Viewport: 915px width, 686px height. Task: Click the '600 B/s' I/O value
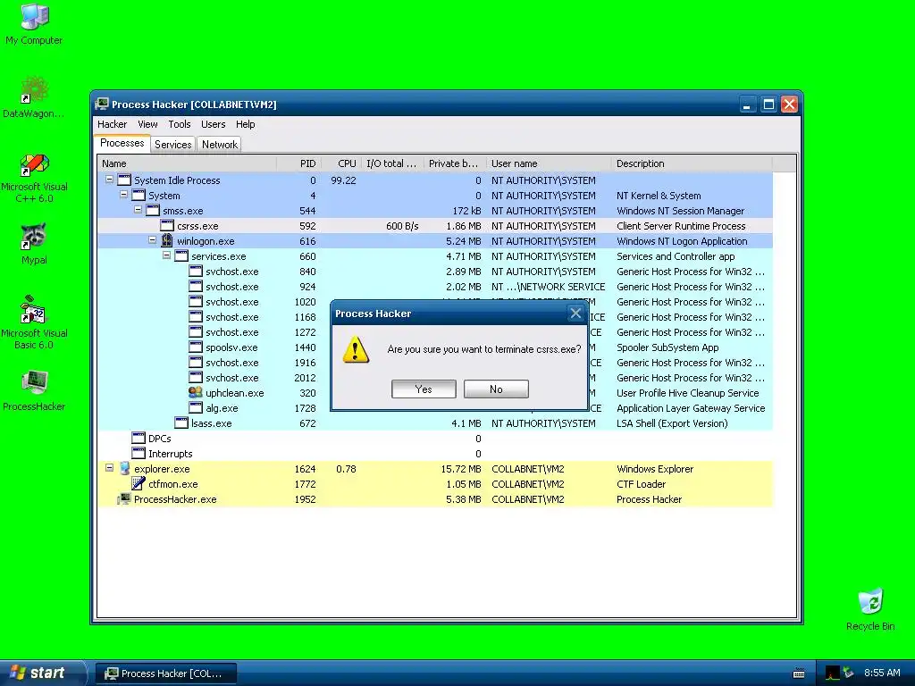402,226
